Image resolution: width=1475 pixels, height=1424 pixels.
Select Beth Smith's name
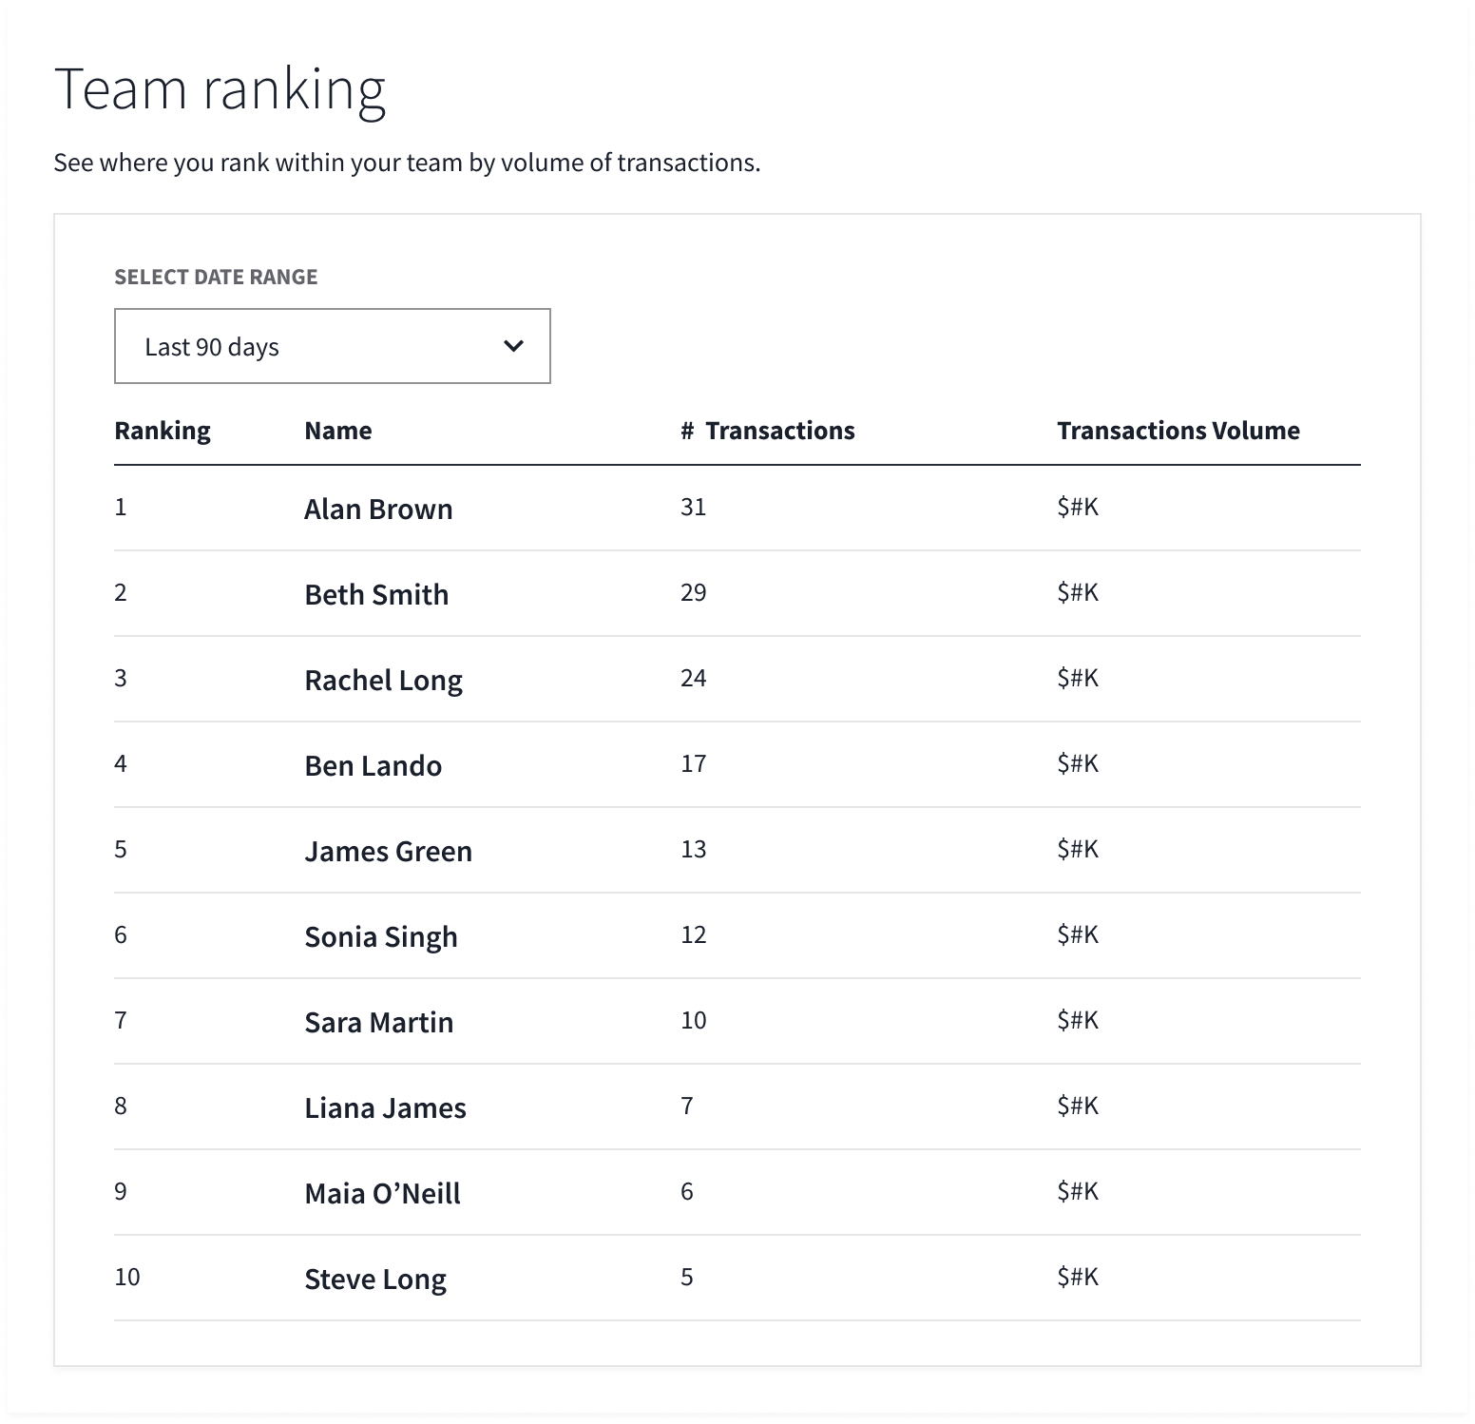point(376,595)
